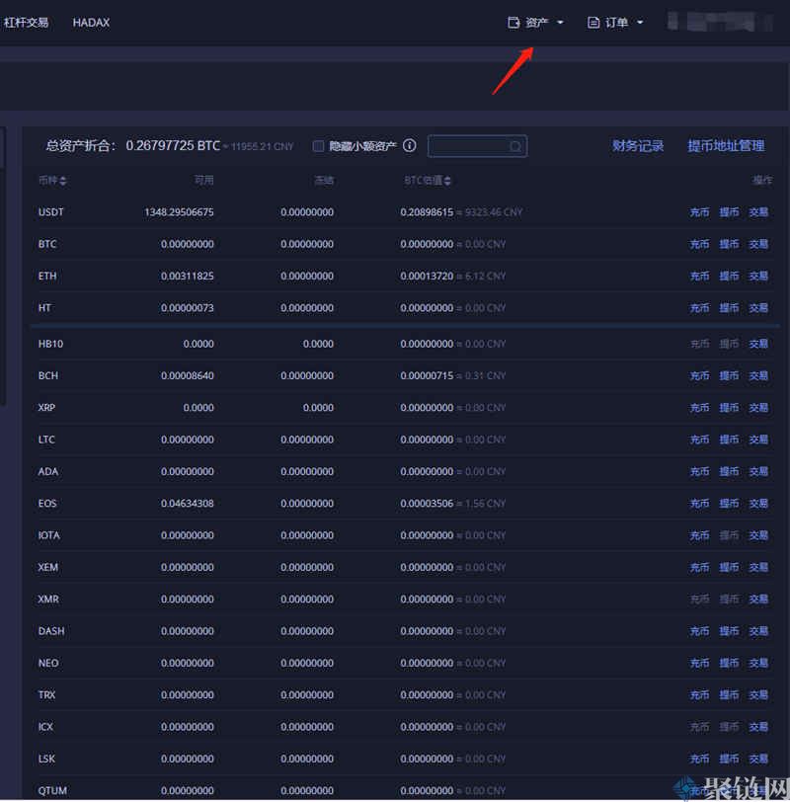The width and height of the screenshot is (790, 802).
Task: Open the 资产 assets dropdown menu
Action: 536,23
